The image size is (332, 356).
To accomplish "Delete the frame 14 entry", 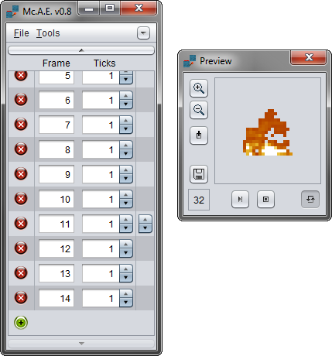I will 21,298.
